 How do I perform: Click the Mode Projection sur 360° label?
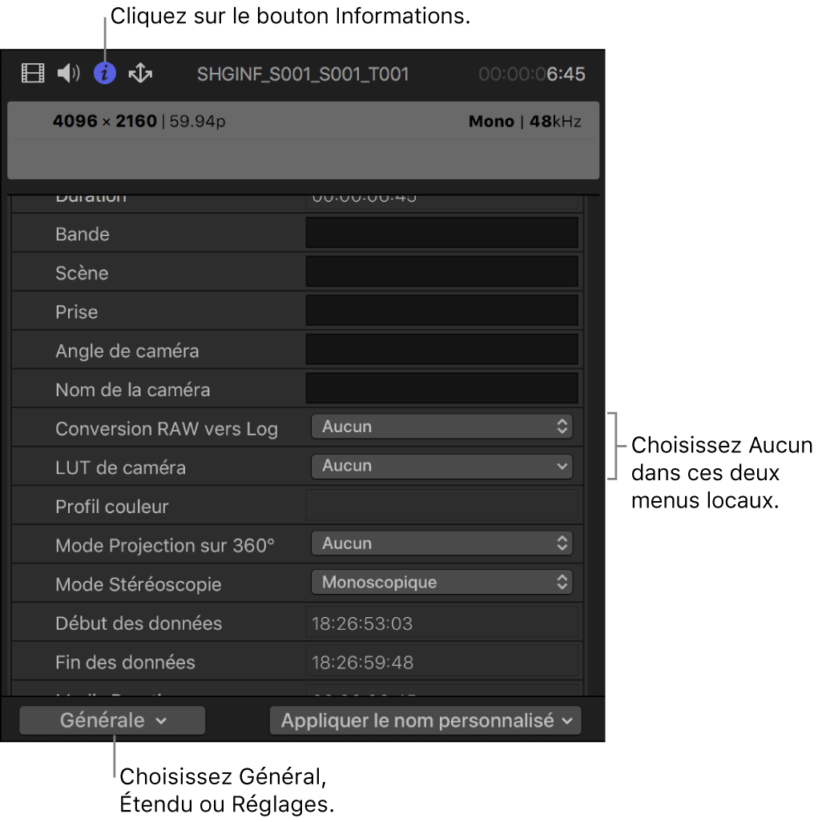(x=165, y=545)
